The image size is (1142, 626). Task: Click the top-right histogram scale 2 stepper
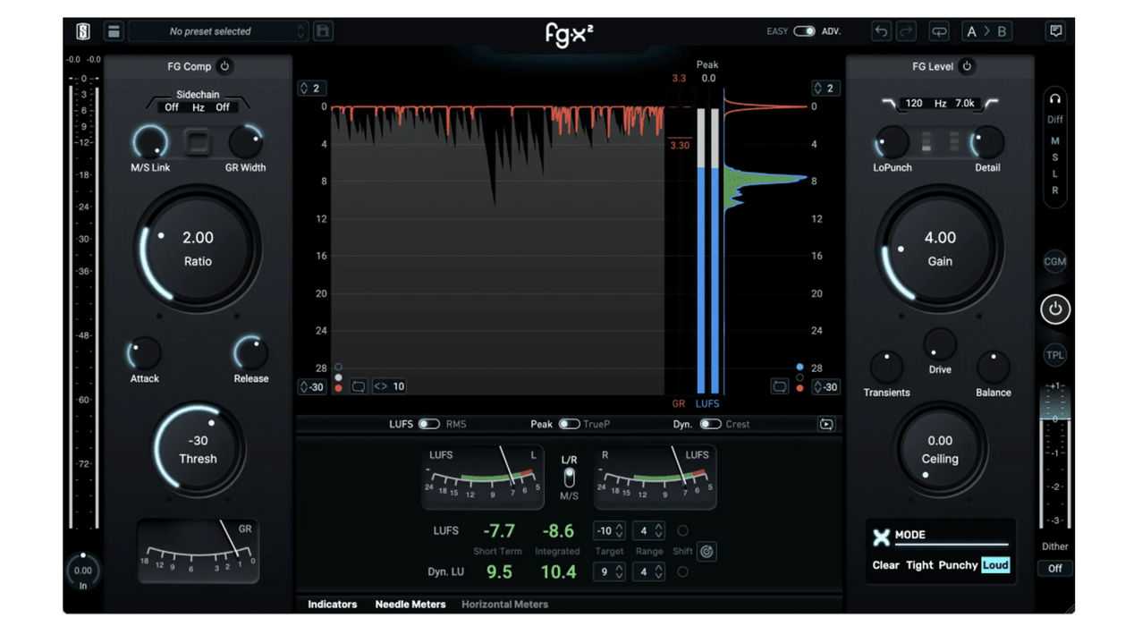tap(825, 88)
